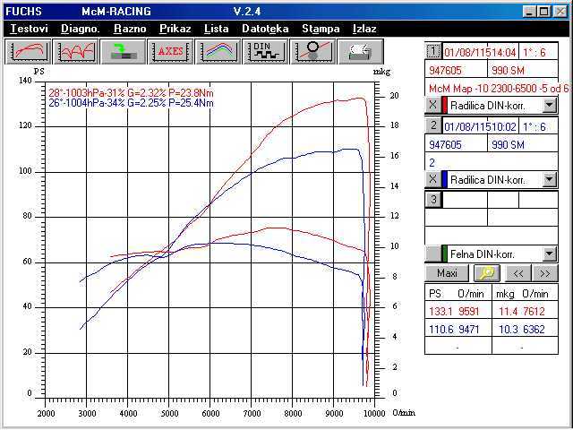Toggle the X box for run 1
This screenshot has height=430, width=573.
[432, 105]
